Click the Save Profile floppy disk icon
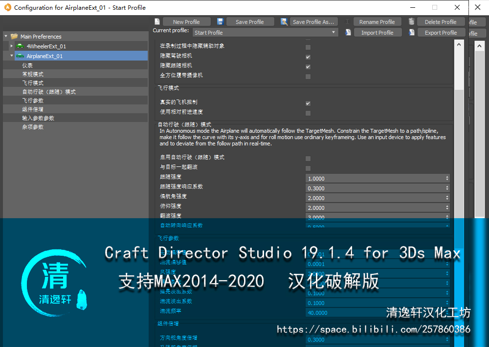 (221, 21)
